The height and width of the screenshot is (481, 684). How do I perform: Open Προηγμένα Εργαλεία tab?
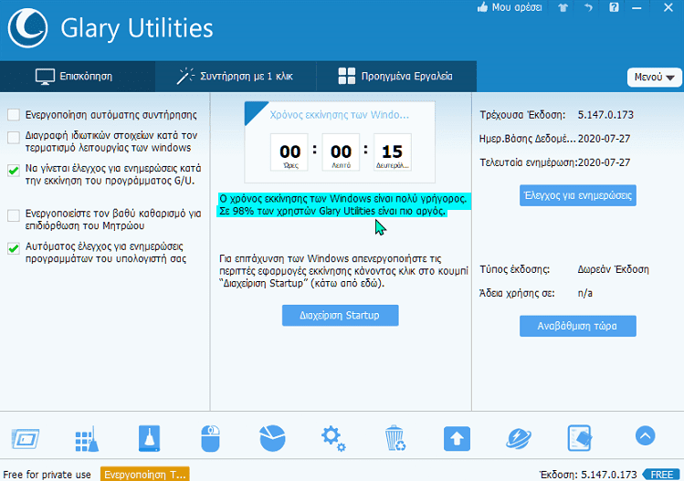coord(396,77)
